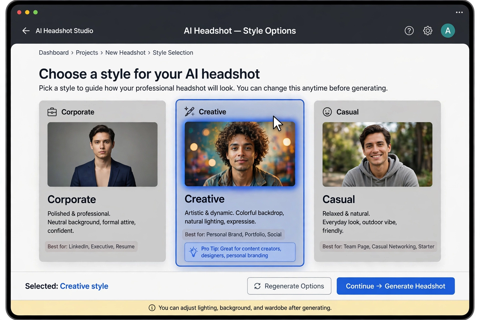This screenshot has height=320, width=480.
Task: Click Style Selection breadcrumb item
Action: pos(173,53)
